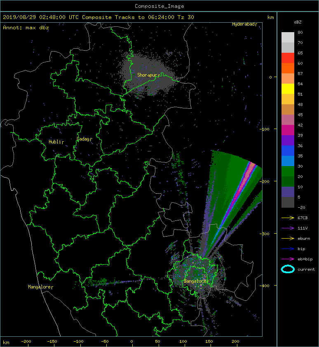Select the red 60–65 dBZ swatch
319x347 pixels.
point(288,58)
